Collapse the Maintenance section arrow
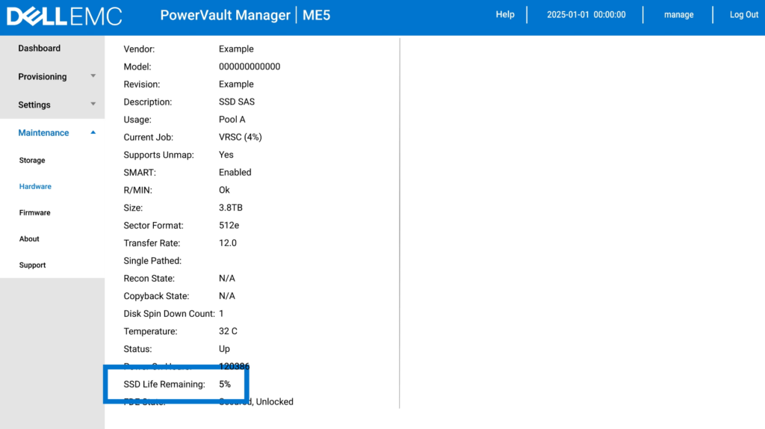Image resolution: width=765 pixels, height=429 pixels. point(93,132)
